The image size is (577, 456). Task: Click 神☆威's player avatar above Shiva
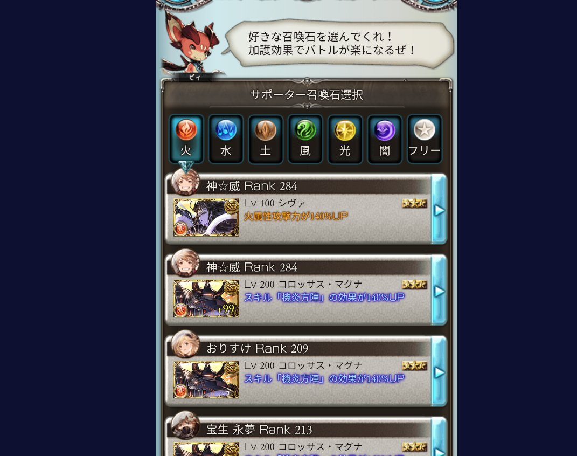pyautogui.click(x=185, y=182)
